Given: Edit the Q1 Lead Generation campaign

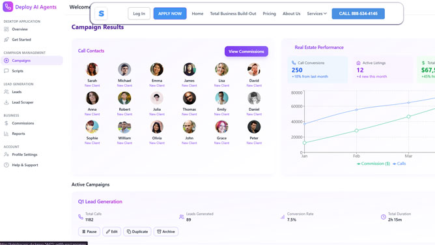Looking at the screenshot, I should pos(112,231).
